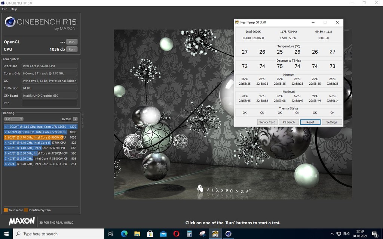
Task: Open Sensor Test in Real Temp
Action: [267, 122]
